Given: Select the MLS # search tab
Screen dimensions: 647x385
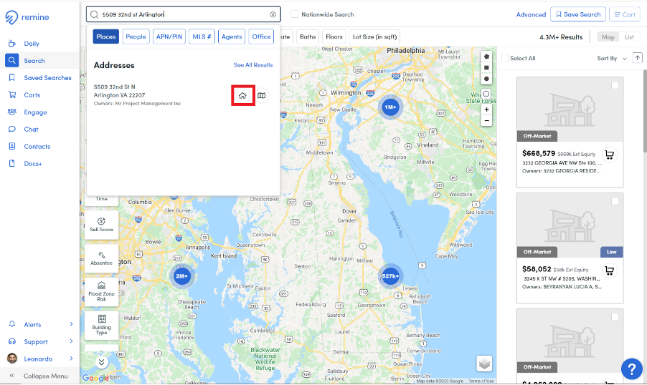Looking at the screenshot, I should pos(202,36).
